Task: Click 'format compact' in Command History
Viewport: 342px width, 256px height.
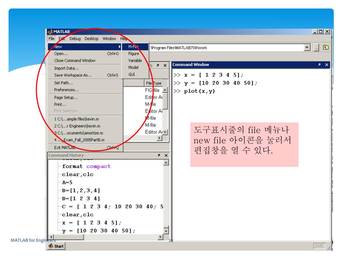Action: point(87,166)
